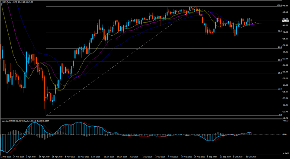
Task: Select the 0.0 Fibonacci base level label
Action: (280, 115)
